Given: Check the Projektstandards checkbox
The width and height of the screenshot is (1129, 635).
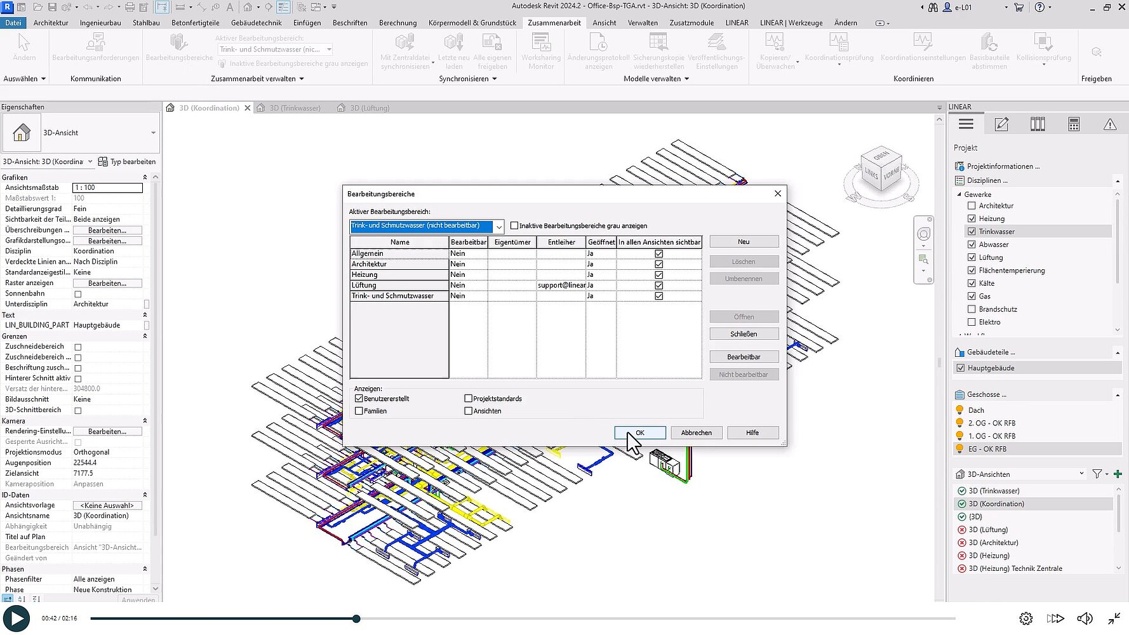Looking at the screenshot, I should point(469,399).
